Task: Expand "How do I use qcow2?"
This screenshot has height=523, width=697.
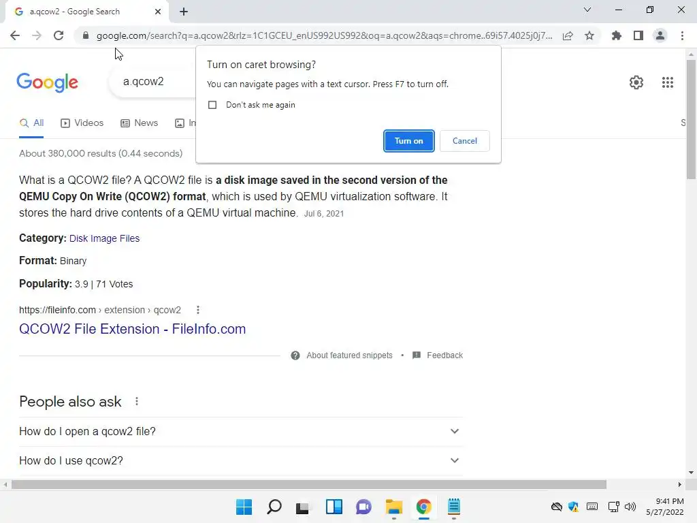Action: pos(241,461)
